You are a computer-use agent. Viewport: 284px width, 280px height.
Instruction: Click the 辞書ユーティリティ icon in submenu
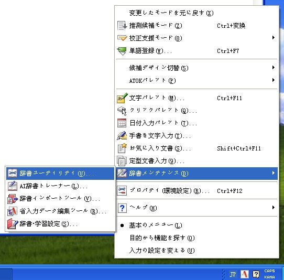[x=13, y=174]
